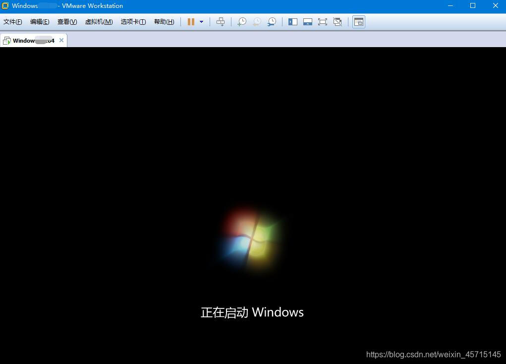Pause the virtual machine with the orange button
Screen dimensions: 506x364
[191, 22]
